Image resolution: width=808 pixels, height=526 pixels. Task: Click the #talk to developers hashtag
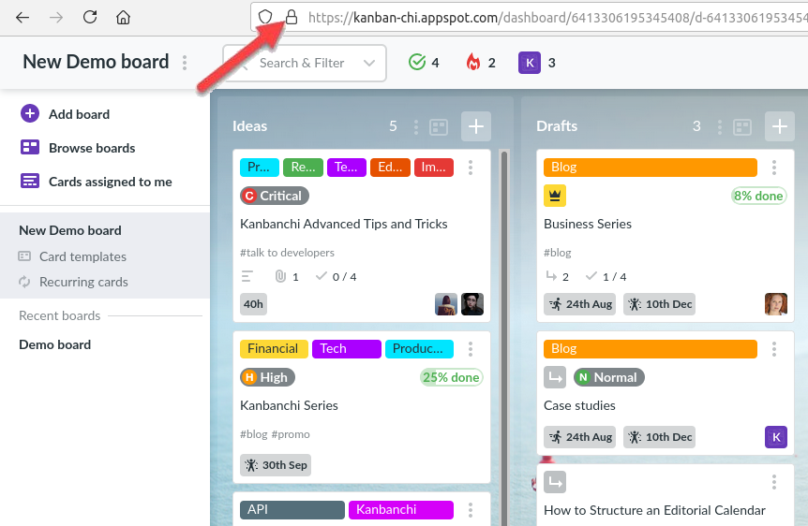287,253
